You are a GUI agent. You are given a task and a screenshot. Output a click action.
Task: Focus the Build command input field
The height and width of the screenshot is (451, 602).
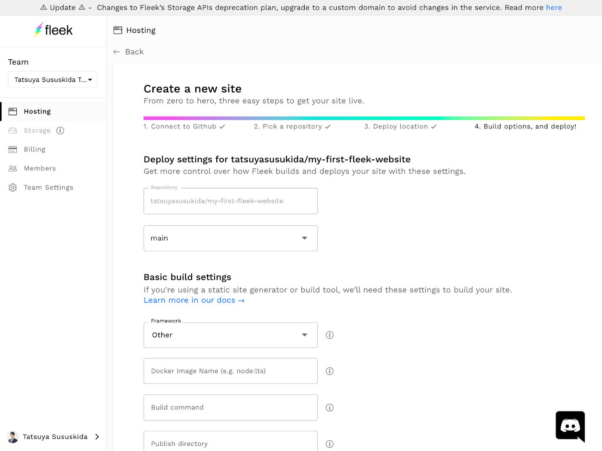230,408
